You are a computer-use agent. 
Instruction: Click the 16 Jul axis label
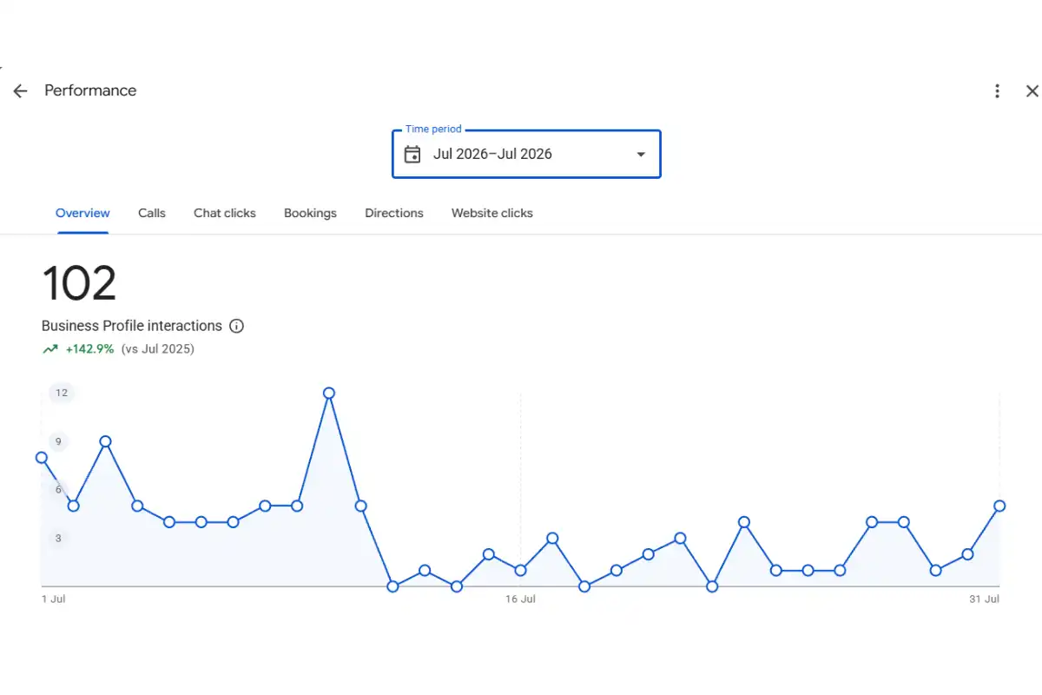point(520,599)
